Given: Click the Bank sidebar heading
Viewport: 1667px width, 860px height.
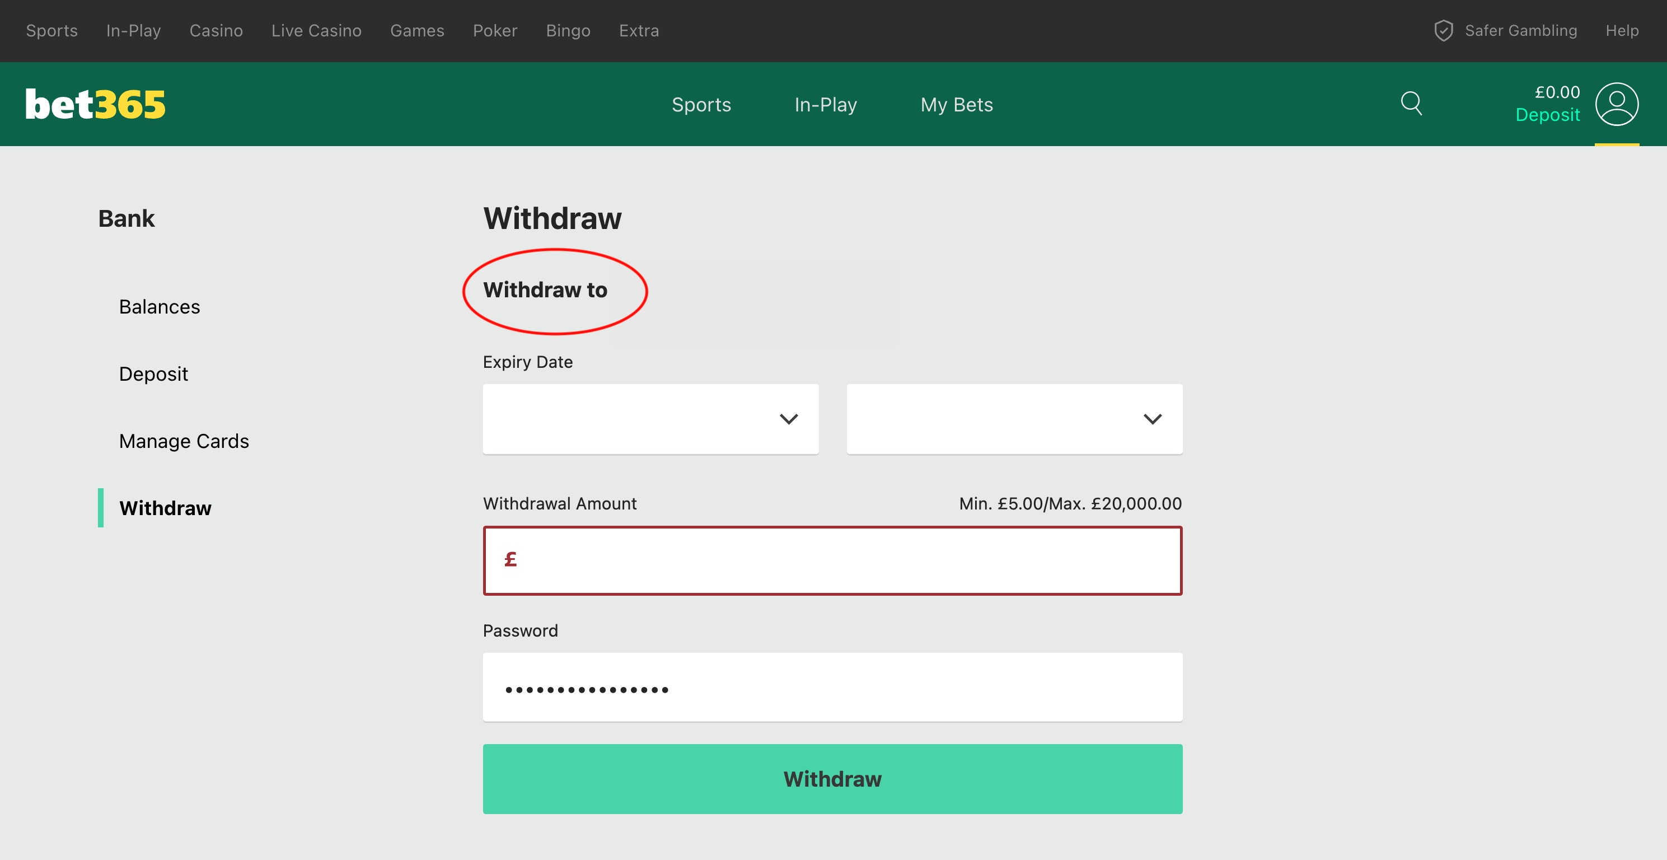Looking at the screenshot, I should 126,219.
